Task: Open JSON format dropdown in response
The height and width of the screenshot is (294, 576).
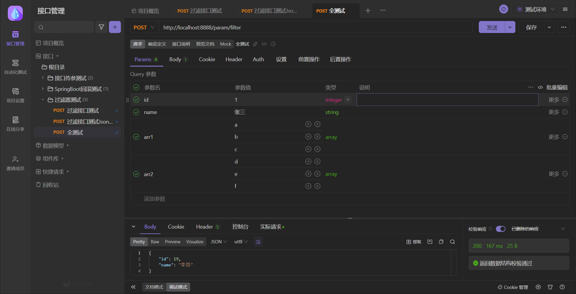Action: tap(219, 242)
